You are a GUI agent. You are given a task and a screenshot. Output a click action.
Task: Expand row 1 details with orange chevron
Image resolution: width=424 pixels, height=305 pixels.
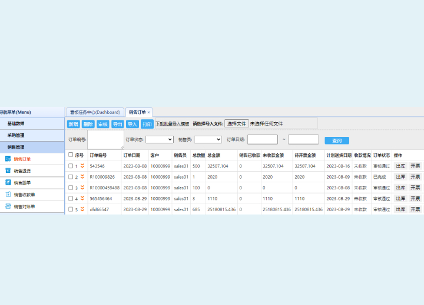[x=83, y=166]
